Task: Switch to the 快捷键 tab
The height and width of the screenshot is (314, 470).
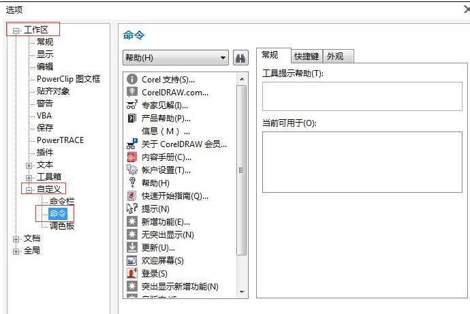Action: pos(307,57)
